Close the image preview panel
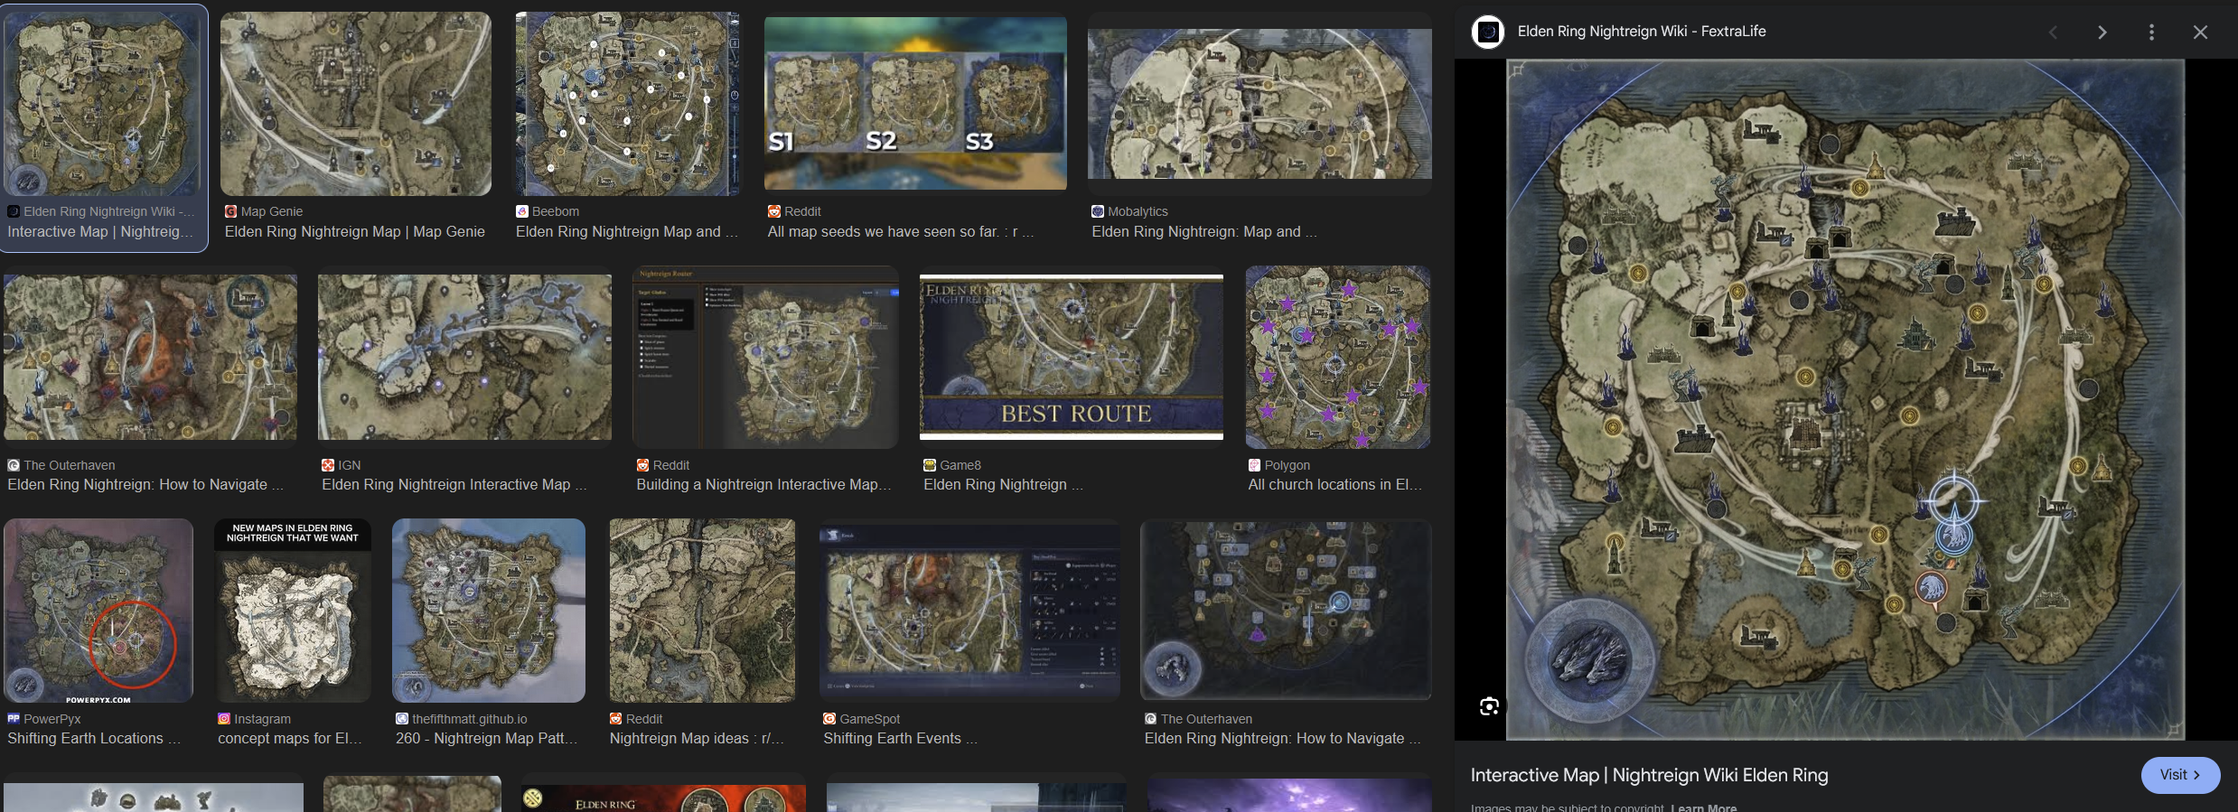Image resolution: width=2238 pixels, height=812 pixels. 2200,33
